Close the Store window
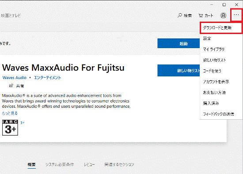 coord(236,5)
